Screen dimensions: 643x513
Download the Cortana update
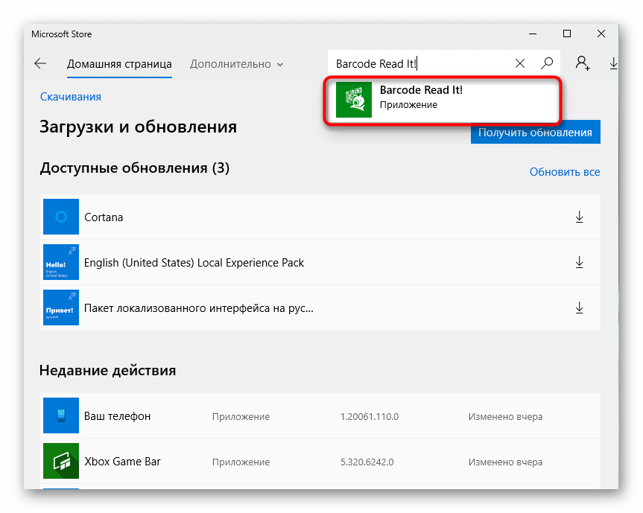[x=579, y=217]
